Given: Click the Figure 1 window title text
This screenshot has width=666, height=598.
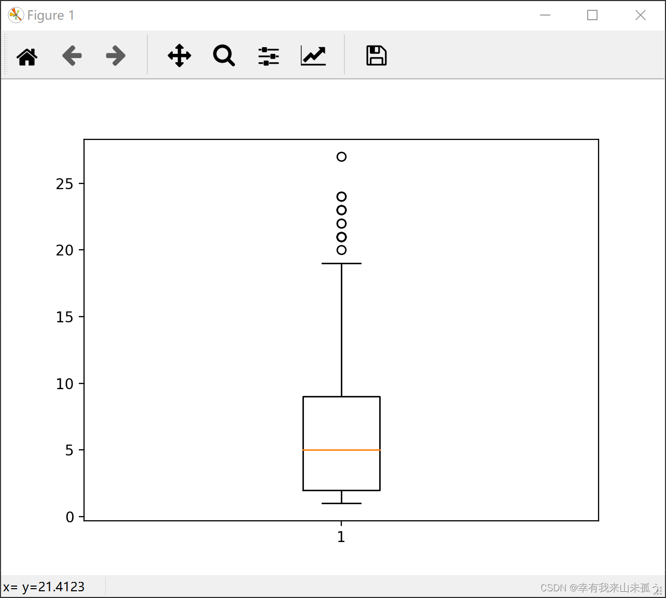Looking at the screenshot, I should 51,16.
